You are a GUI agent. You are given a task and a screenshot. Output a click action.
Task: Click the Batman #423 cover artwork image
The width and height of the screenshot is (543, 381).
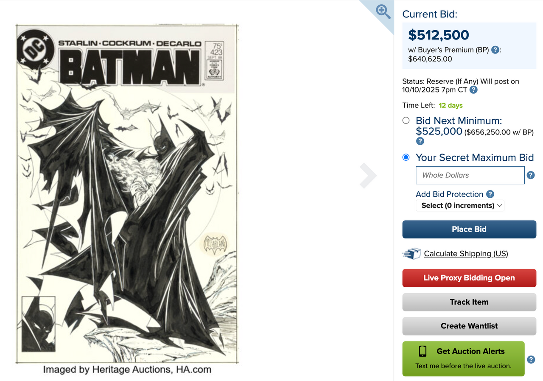pyautogui.click(x=127, y=194)
